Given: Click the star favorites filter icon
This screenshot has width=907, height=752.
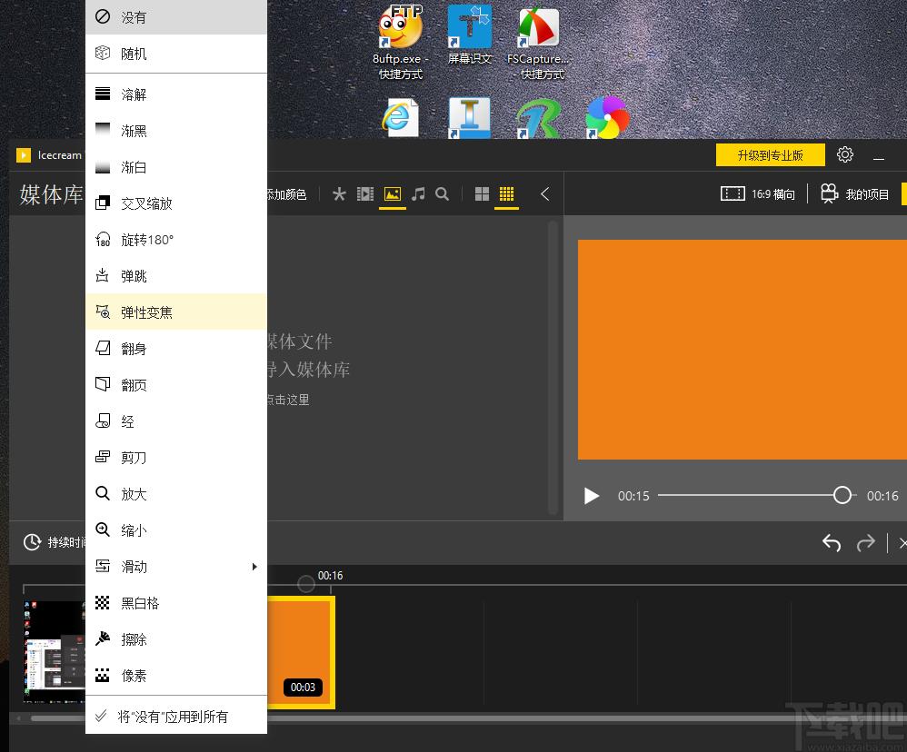Looking at the screenshot, I should click(339, 194).
